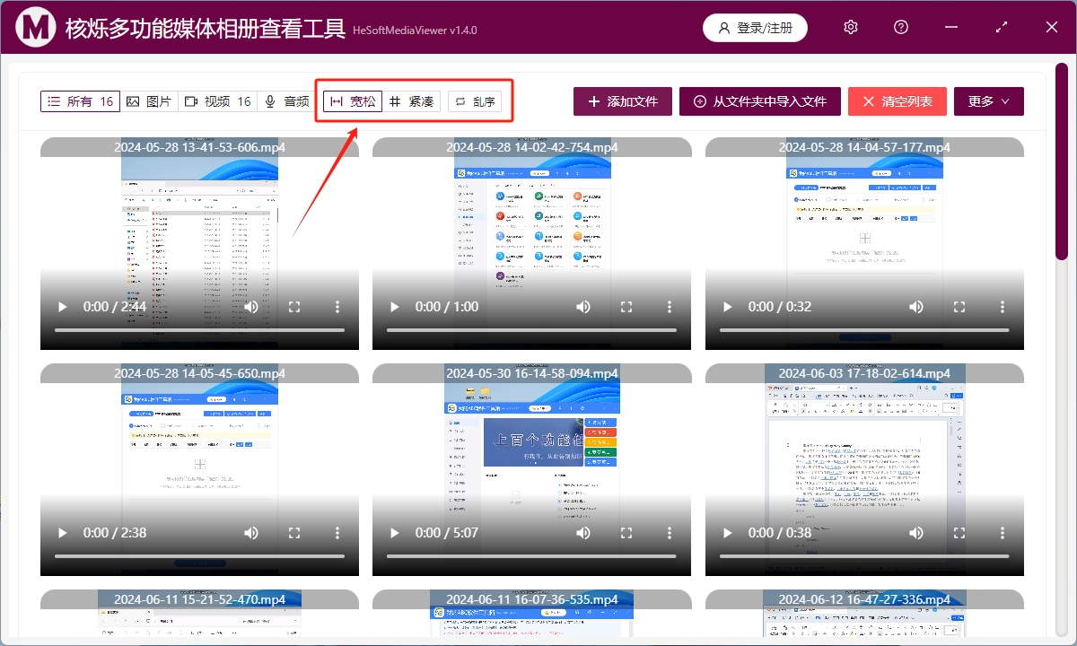Expand the 更多 dropdown menu
The image size is (1077, 646).
coord(988,101)
